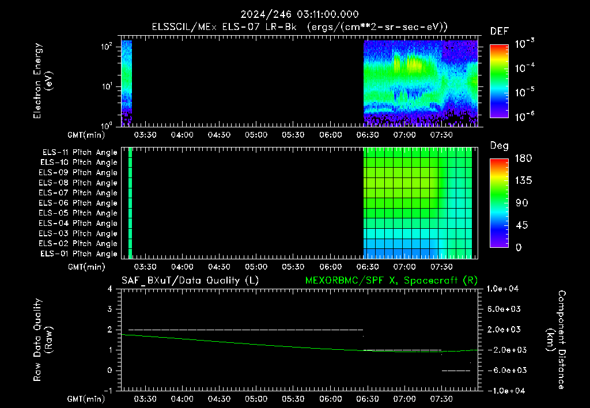Click the GMT(min) label under the spectrogram
The image size is (590, 408).
(86, 135)
